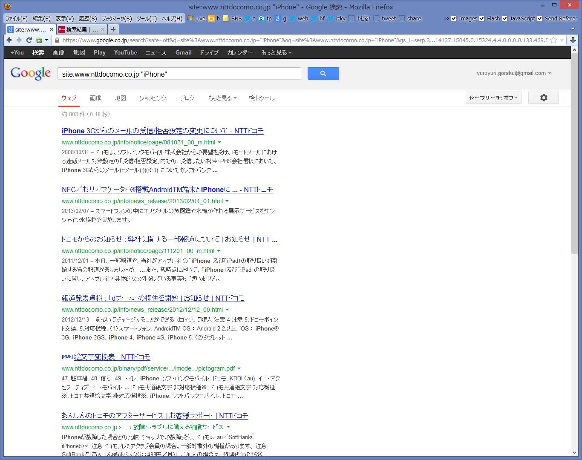This screenshot has height=460, width=582.
Task: Click the browser address bar URL
Action: click(305, 40)
